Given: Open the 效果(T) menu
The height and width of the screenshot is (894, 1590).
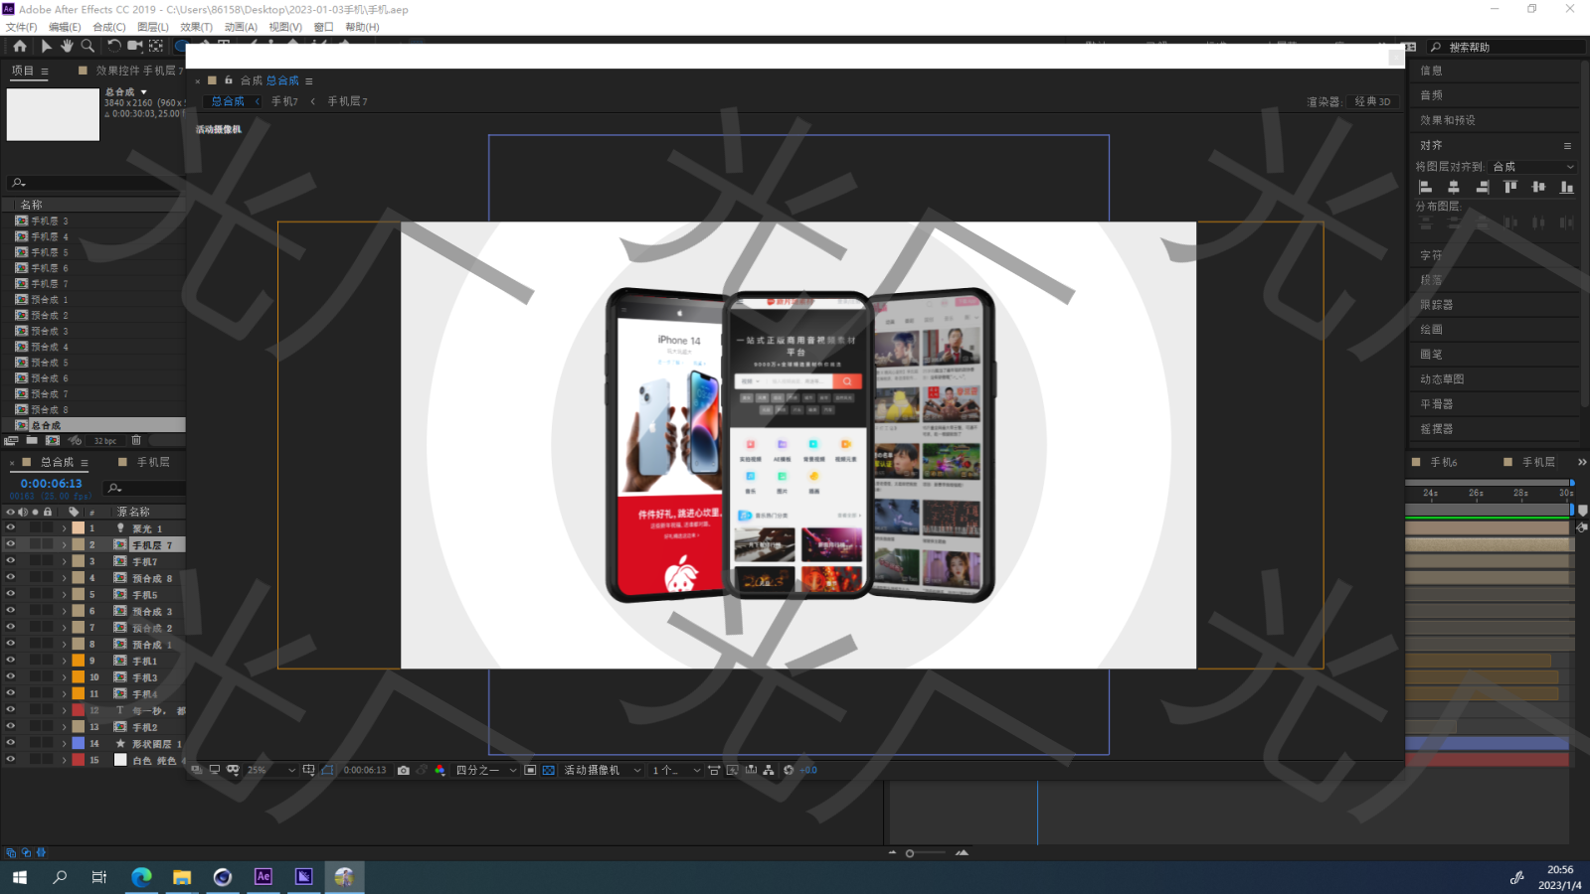Looking at the screenshot, I should coord(196,27).
